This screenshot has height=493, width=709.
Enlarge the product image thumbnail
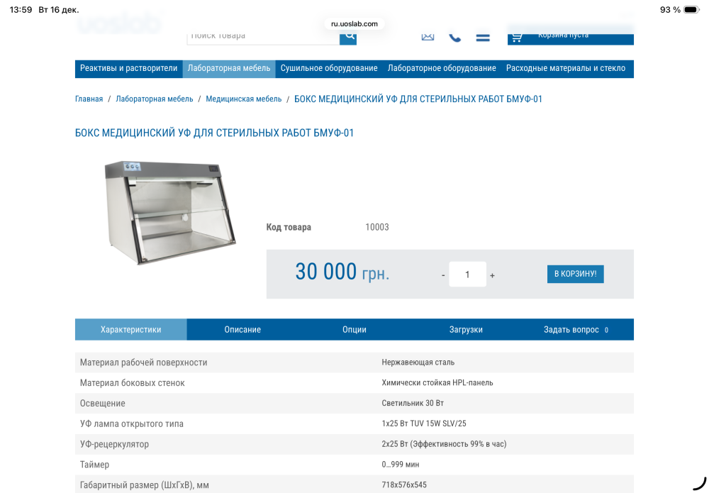click(170, 213)
